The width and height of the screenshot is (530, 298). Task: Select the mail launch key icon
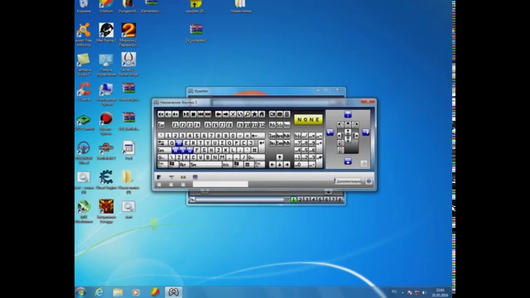279,114
